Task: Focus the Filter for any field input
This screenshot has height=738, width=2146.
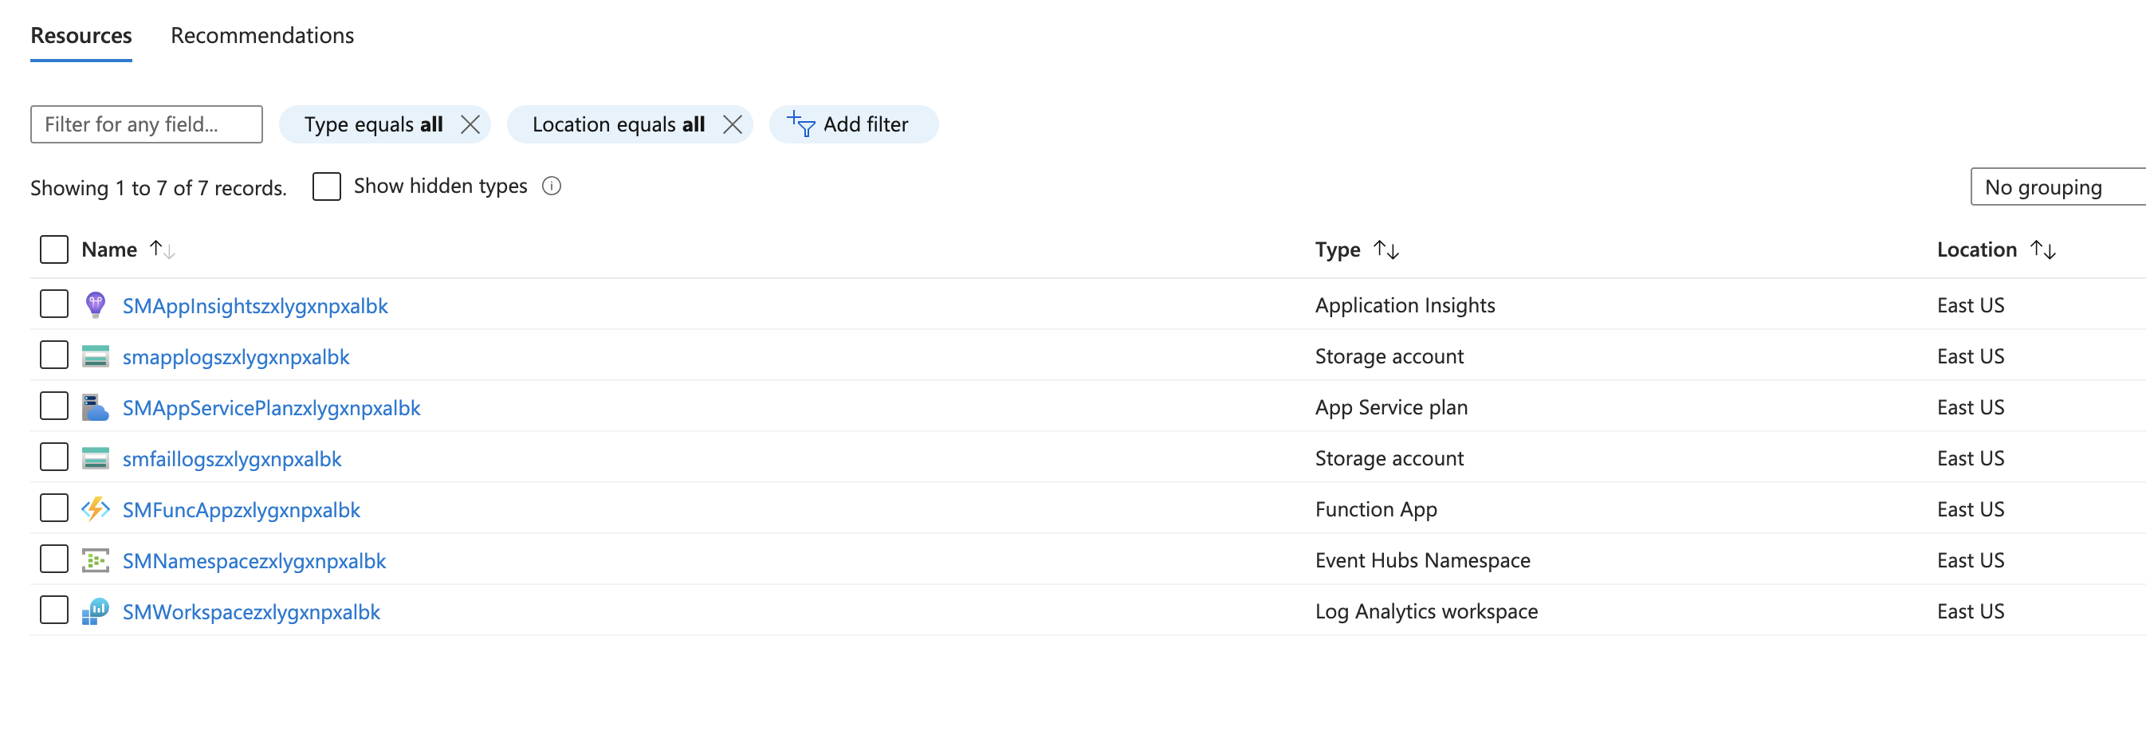Action: point(147,124)
